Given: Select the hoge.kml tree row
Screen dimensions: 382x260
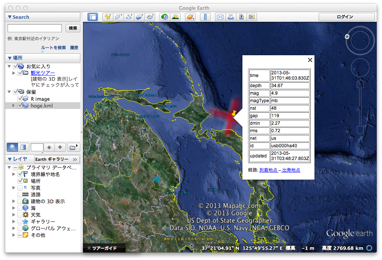Looking at the screenshot, I should pos(43,106).
